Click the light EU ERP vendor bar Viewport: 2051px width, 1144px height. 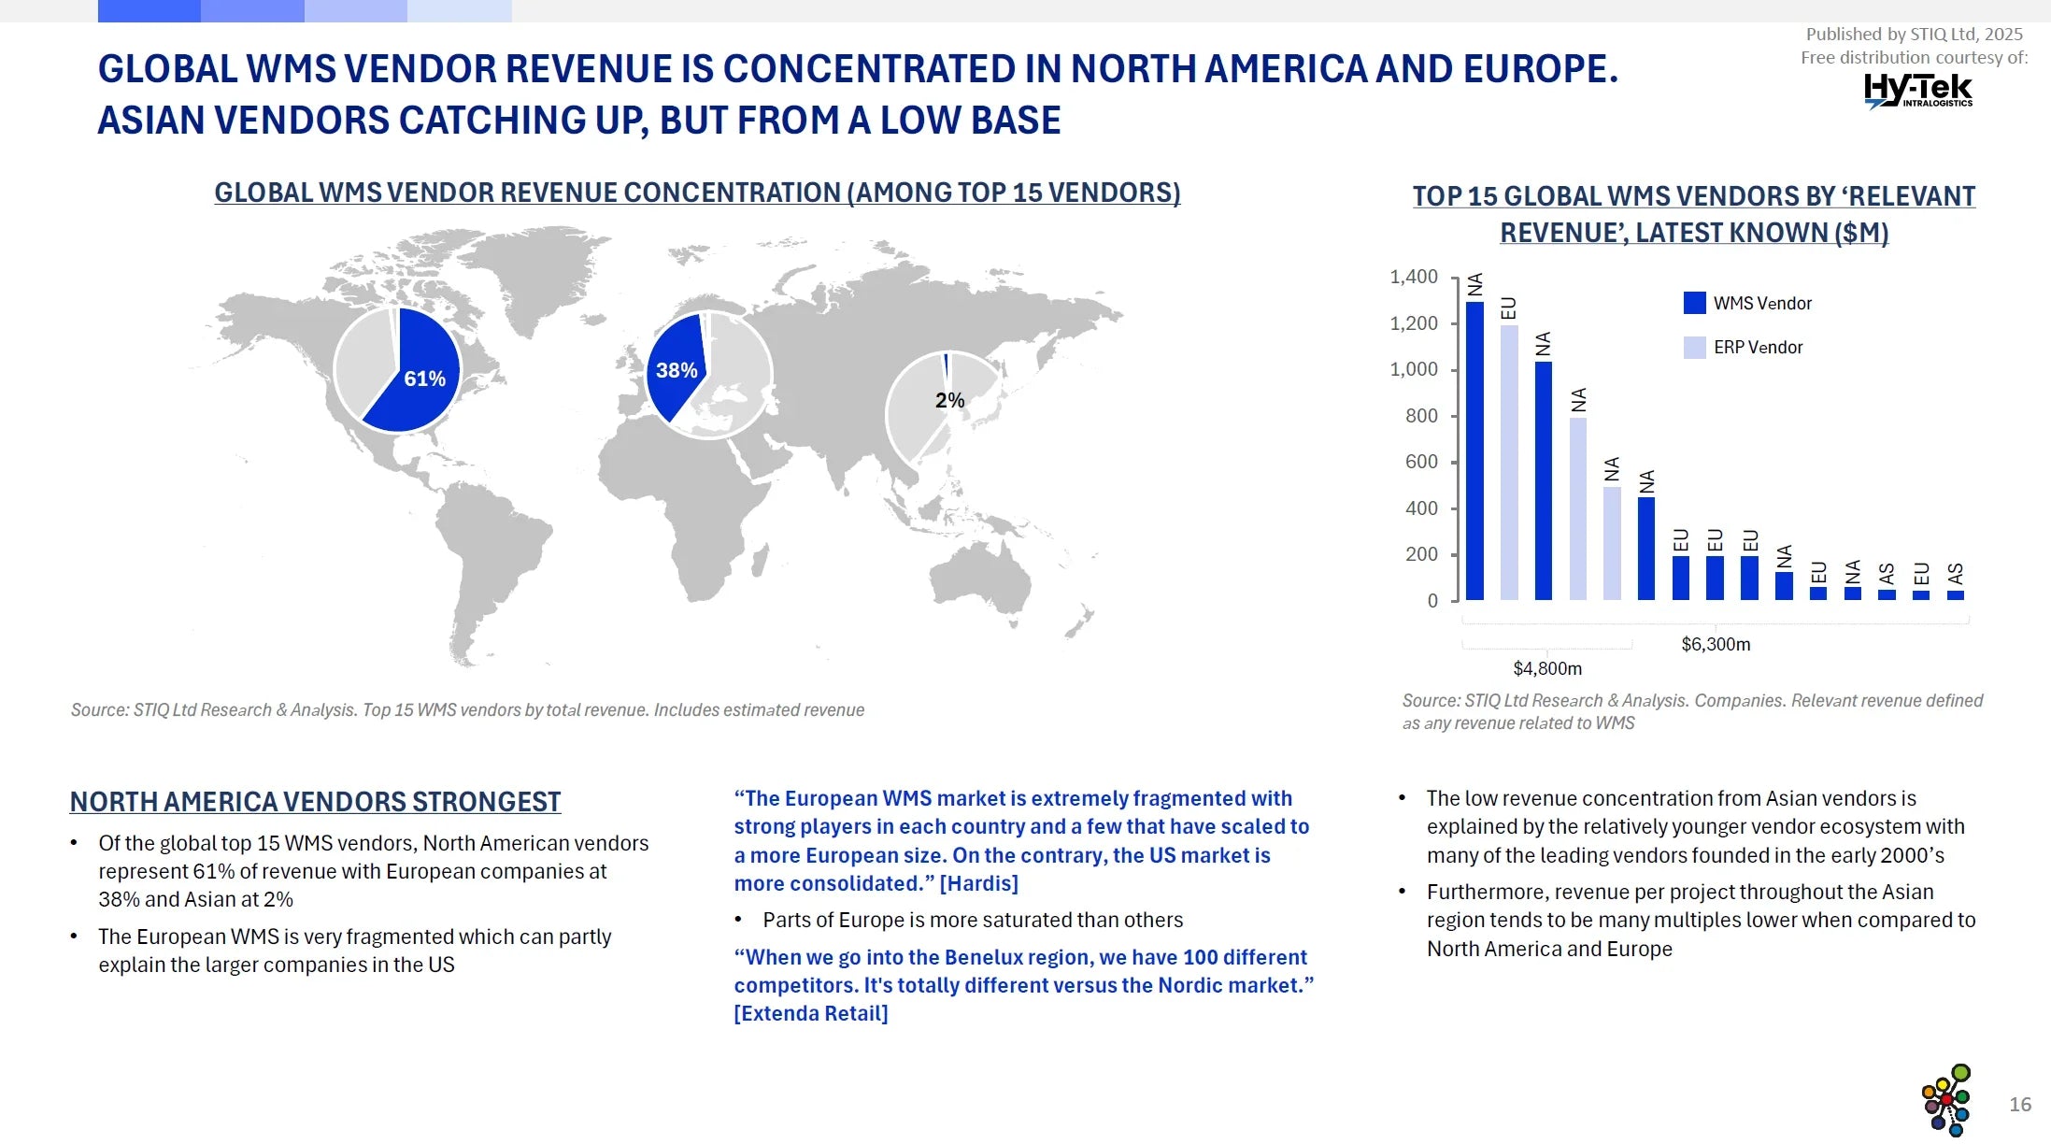click(1509, 462)
